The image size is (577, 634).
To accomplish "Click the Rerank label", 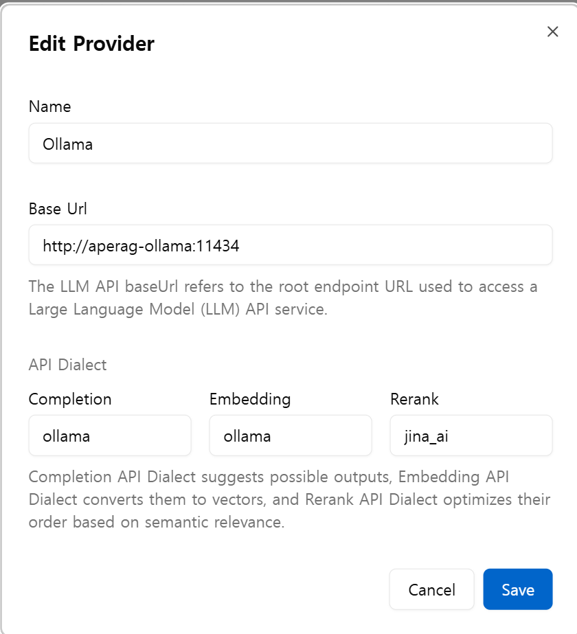I will (414, 399).
